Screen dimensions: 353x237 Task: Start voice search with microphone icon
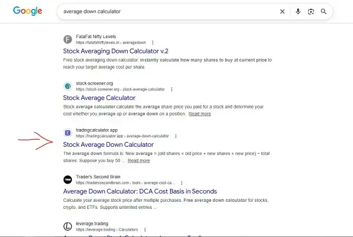click(x=298, y=12)
